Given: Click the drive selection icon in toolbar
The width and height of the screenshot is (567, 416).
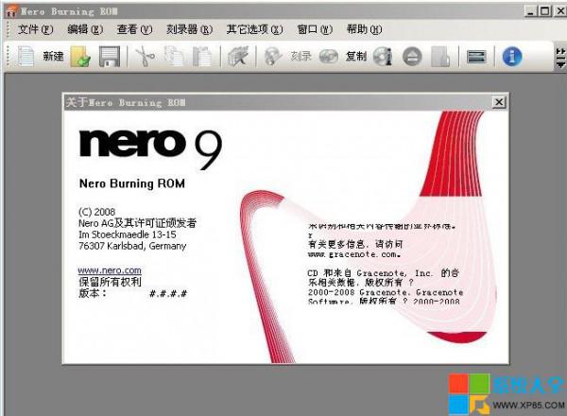Looking at the screenshot, I should [x=476, y=57].
